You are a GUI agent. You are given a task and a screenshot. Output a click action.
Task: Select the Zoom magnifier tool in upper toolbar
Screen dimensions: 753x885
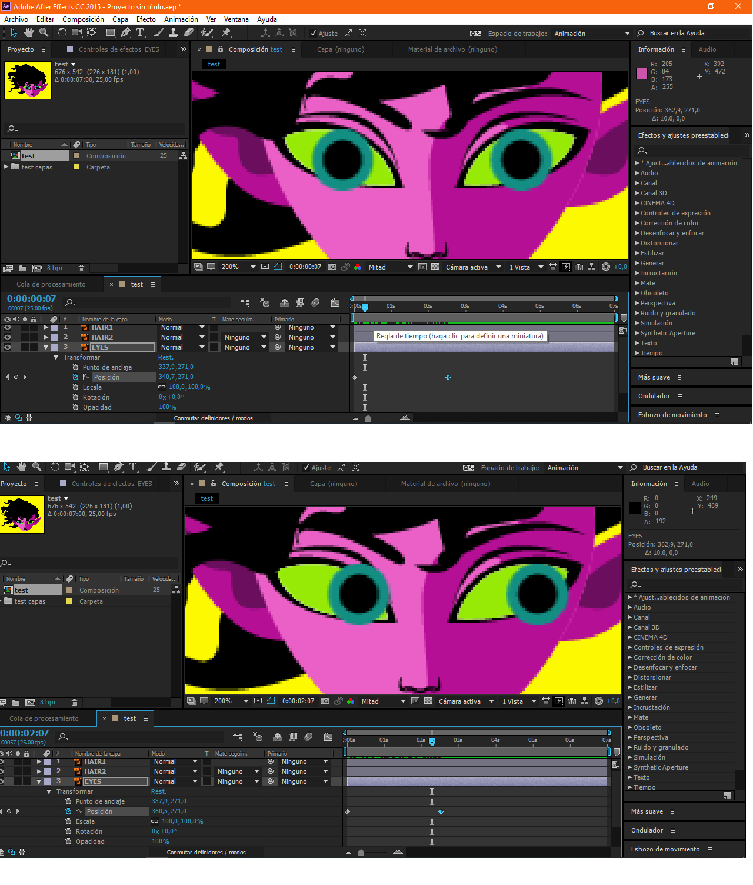(44, 33)
